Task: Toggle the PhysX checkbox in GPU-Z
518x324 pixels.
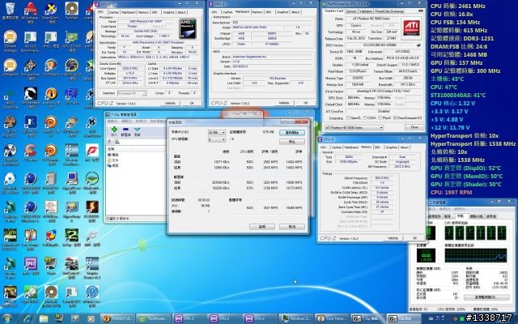Action: point(380,118)
